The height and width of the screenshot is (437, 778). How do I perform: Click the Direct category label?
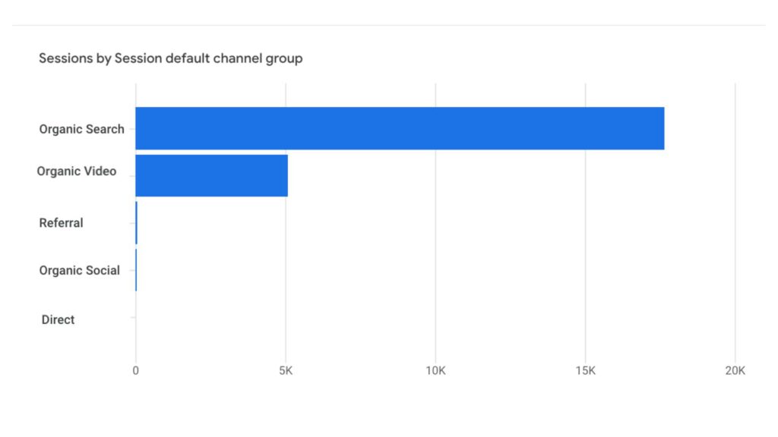[58, 319]
